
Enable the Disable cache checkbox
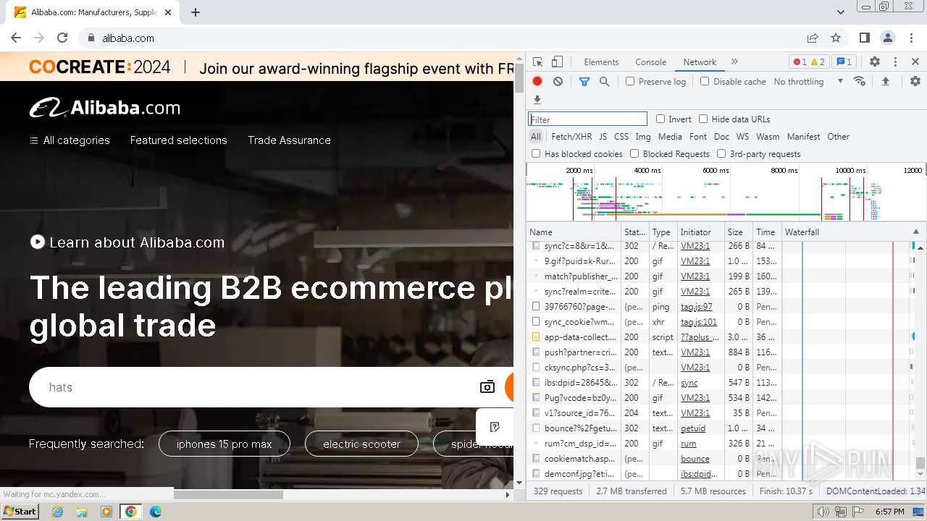click(705, 82)
